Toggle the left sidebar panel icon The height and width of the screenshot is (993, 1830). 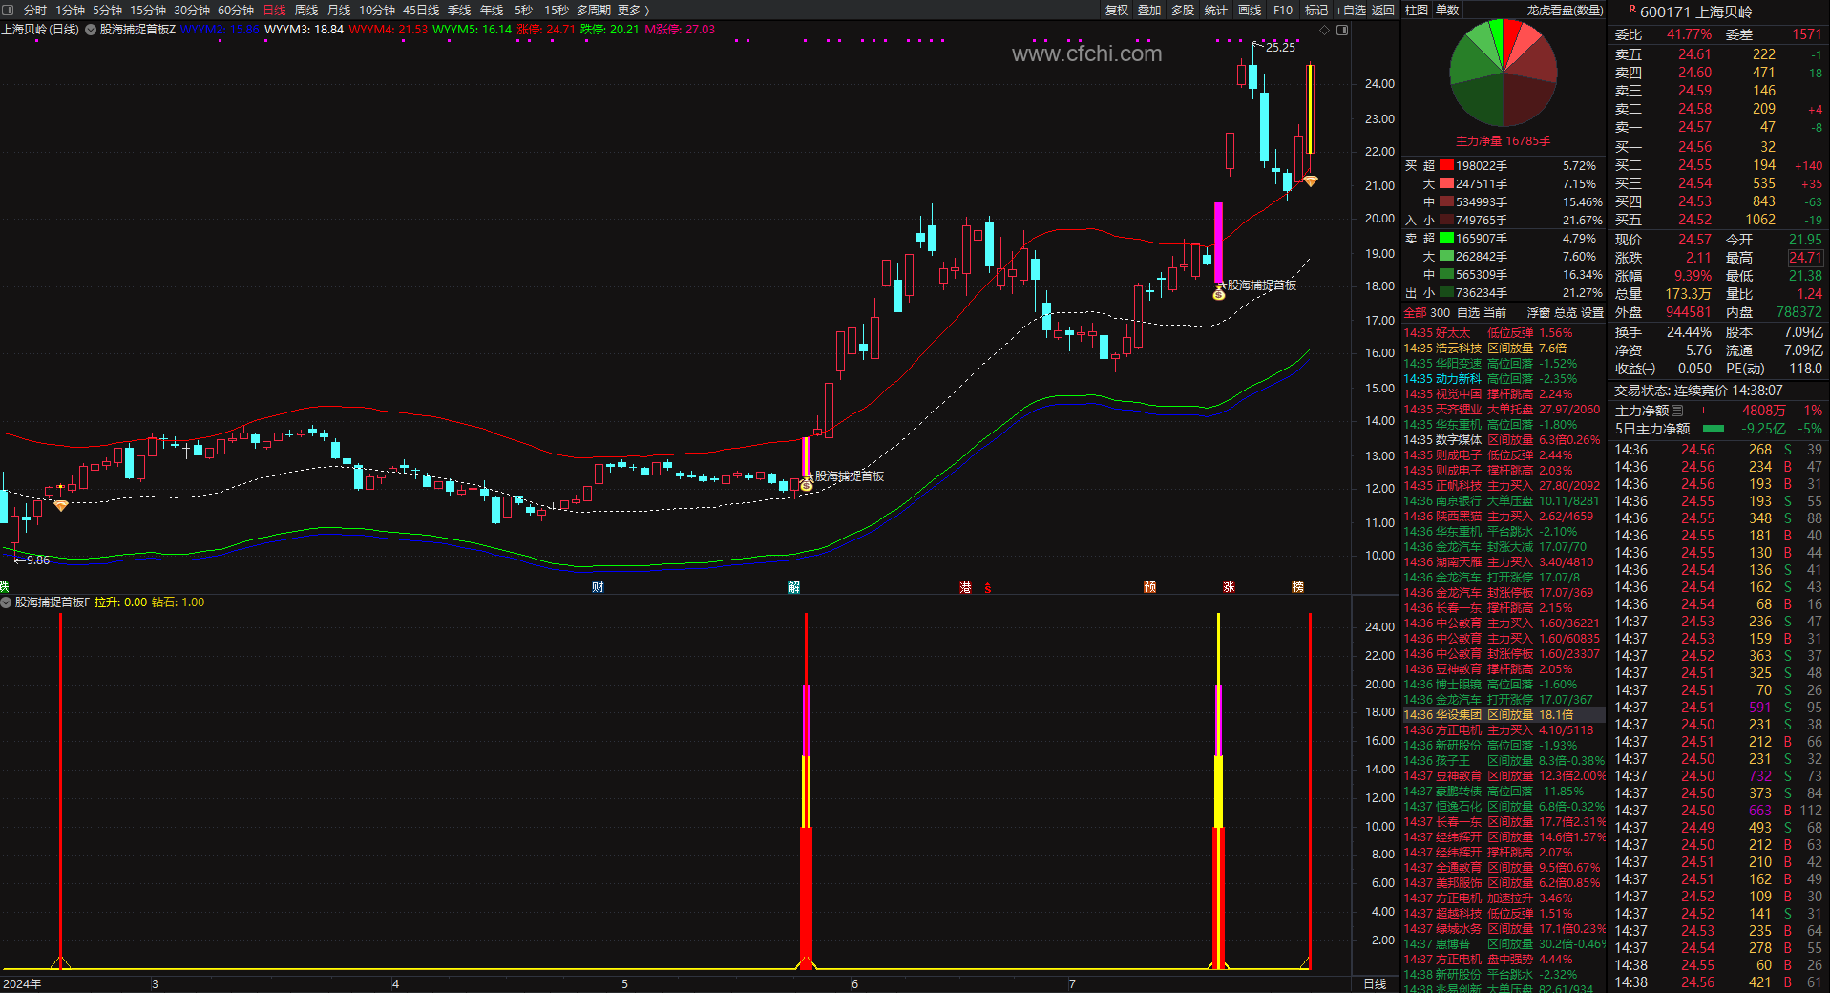[x=8, y=10]
